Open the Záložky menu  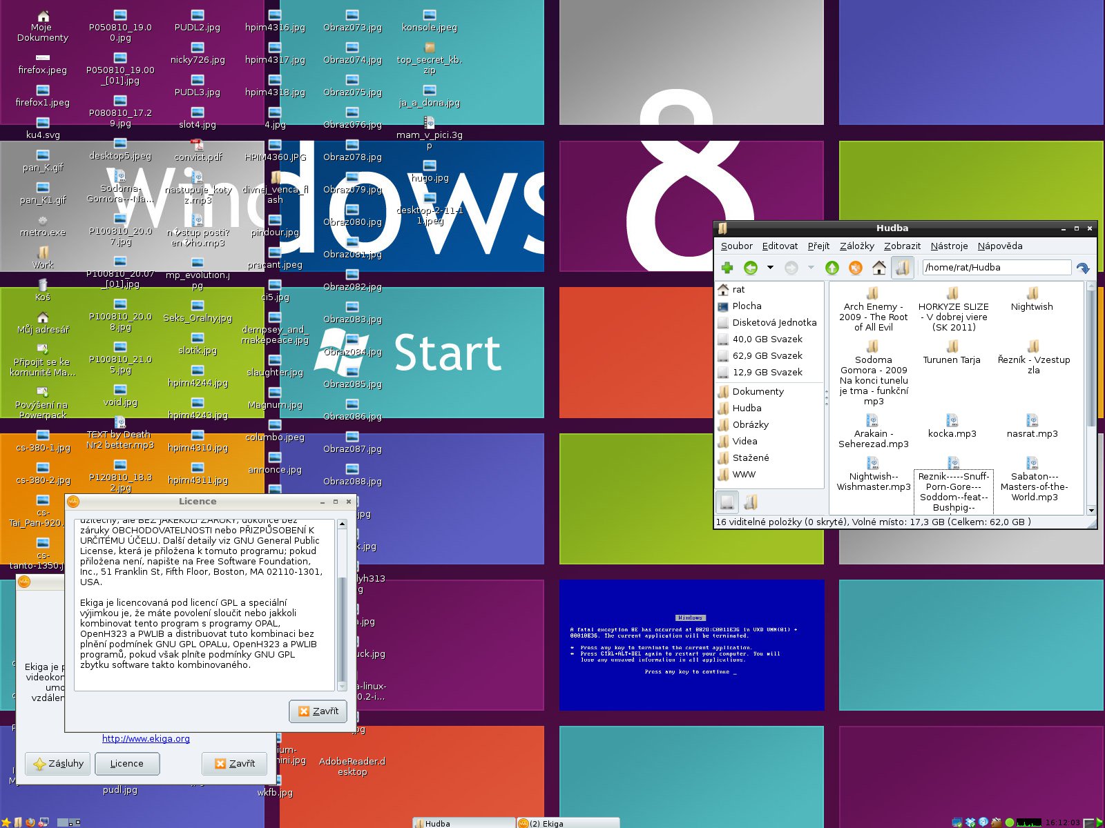[857, 246]
